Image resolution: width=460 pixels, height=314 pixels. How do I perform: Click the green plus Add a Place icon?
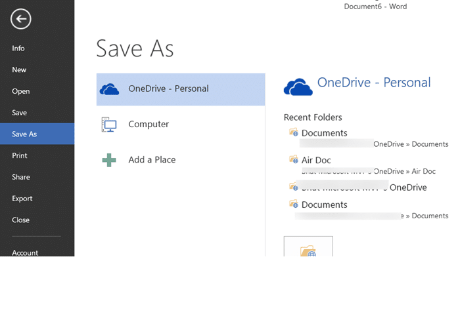pyautogui.click(x=109, y=160)
